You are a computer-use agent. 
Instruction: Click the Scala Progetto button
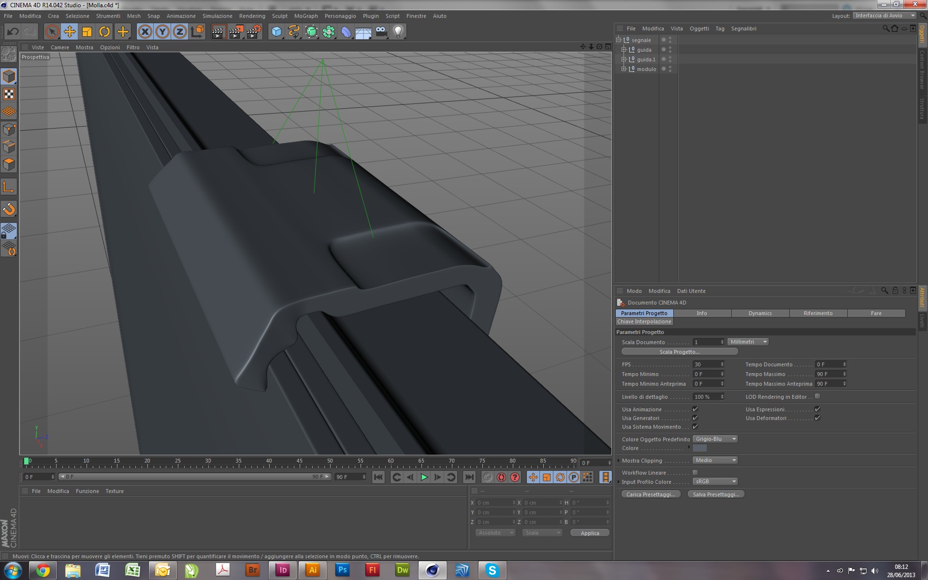[x=679, y=351]
